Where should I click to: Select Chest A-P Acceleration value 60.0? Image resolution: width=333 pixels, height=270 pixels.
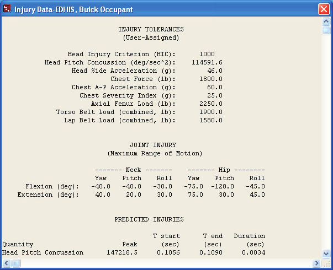click(215, 87)
